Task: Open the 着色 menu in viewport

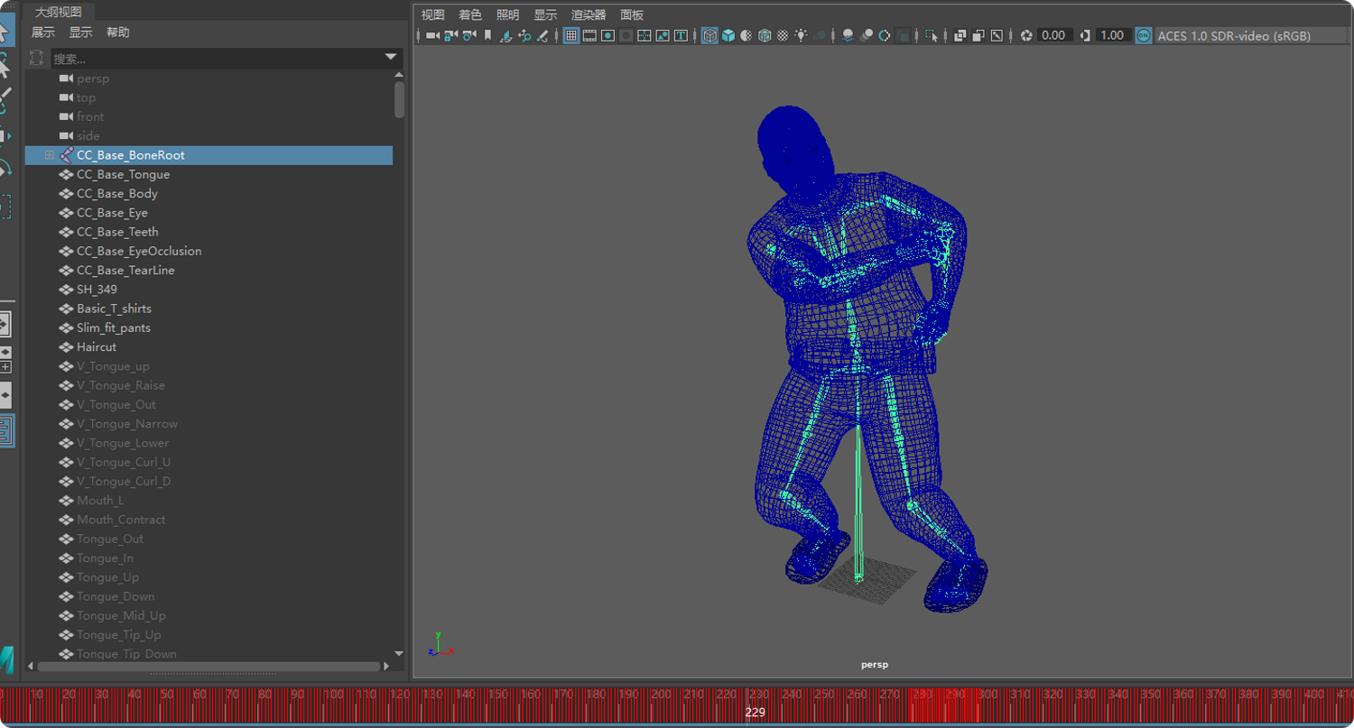Action: coord(470,14)
